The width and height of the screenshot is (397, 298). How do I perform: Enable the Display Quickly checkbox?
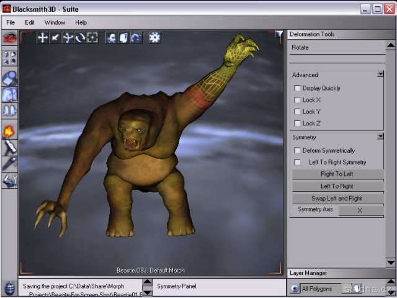[x=298, y=88]
